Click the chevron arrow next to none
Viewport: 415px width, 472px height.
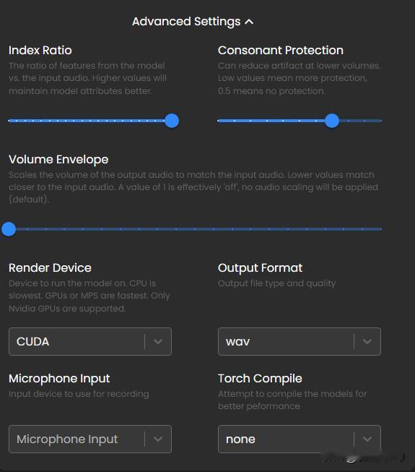(367, 439)
